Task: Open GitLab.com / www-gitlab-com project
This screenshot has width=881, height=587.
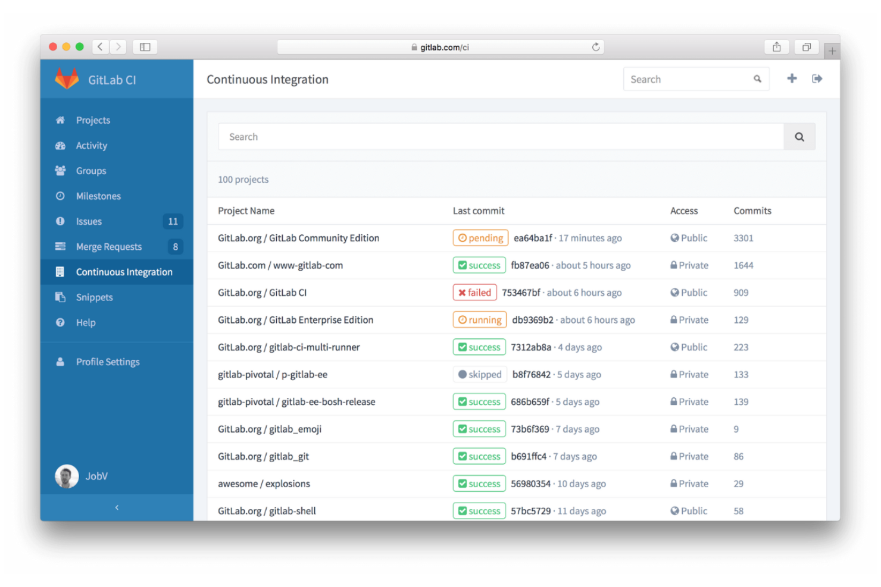Action: point(280,265)
